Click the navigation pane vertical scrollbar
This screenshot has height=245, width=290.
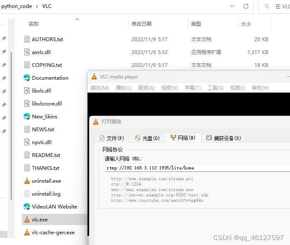click(x=11, y=126)
